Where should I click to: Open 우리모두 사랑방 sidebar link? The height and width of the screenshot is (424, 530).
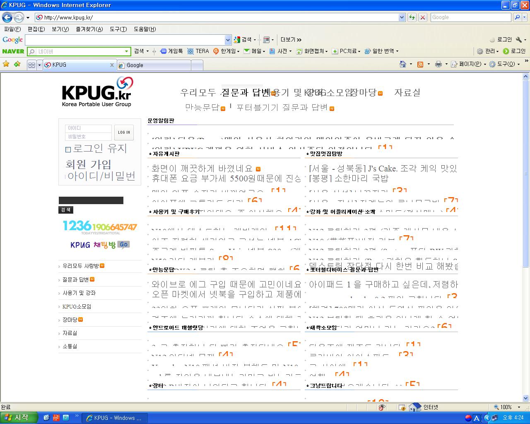pos(81,266)
